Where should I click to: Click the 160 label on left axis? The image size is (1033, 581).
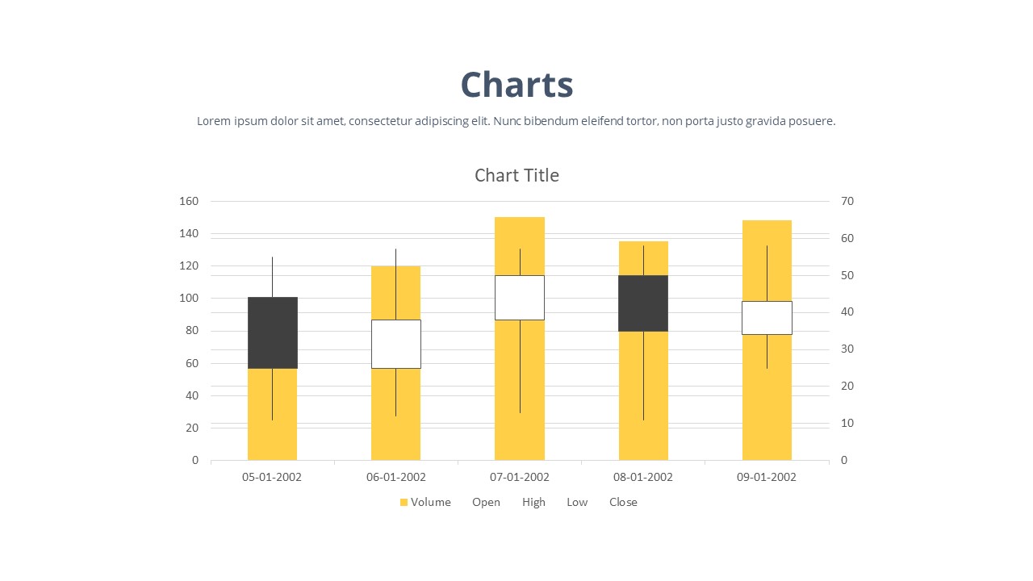(x=189, y=201)
